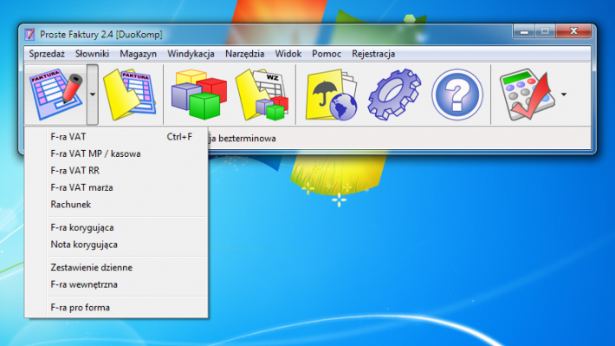Screen dimensions: 615x346
Task: Open the invoice folder list icon
Action: [129, 95]
